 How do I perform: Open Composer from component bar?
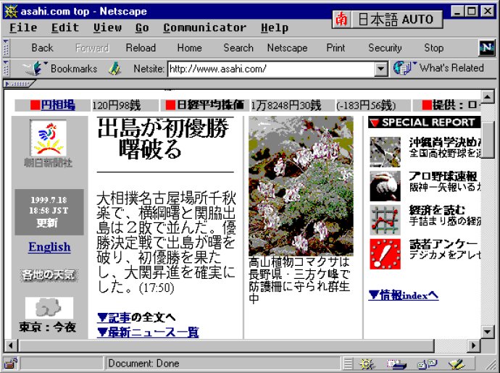pos(457,364)
